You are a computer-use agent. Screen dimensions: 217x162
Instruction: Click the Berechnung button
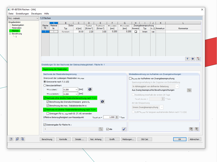47,139
